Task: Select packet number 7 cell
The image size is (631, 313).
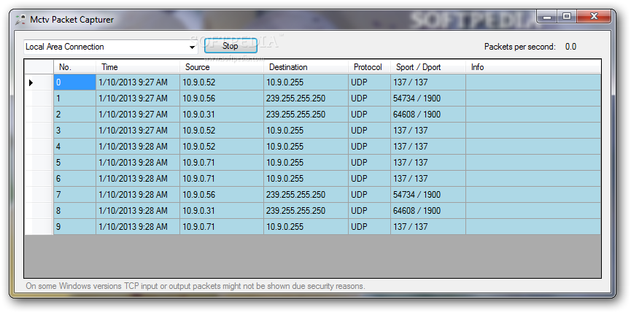Action: 74,195
